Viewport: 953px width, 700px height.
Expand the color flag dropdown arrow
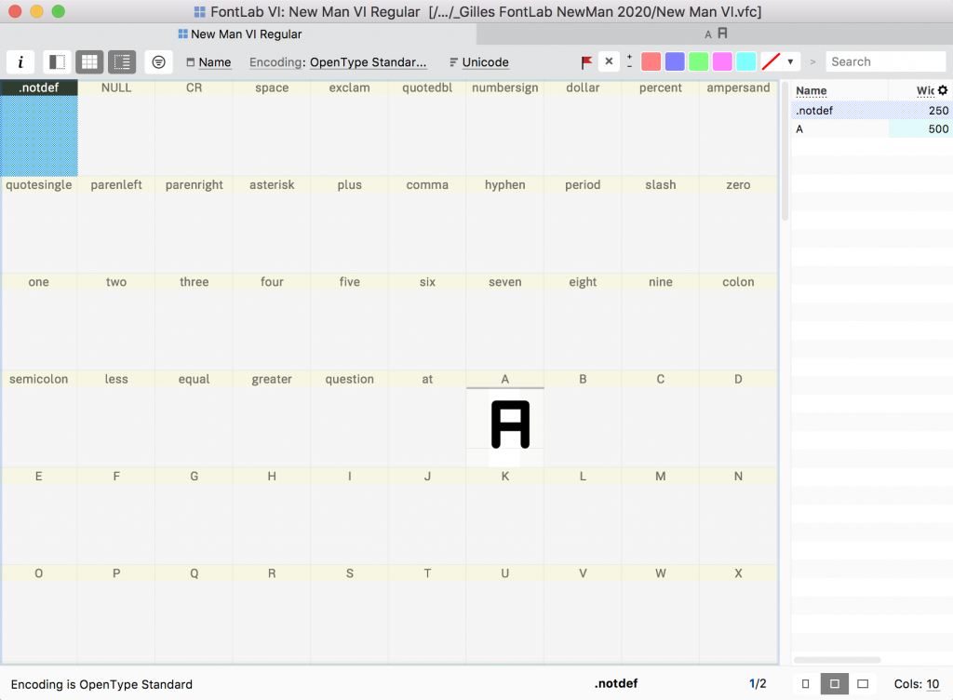[x=790, y=62]
